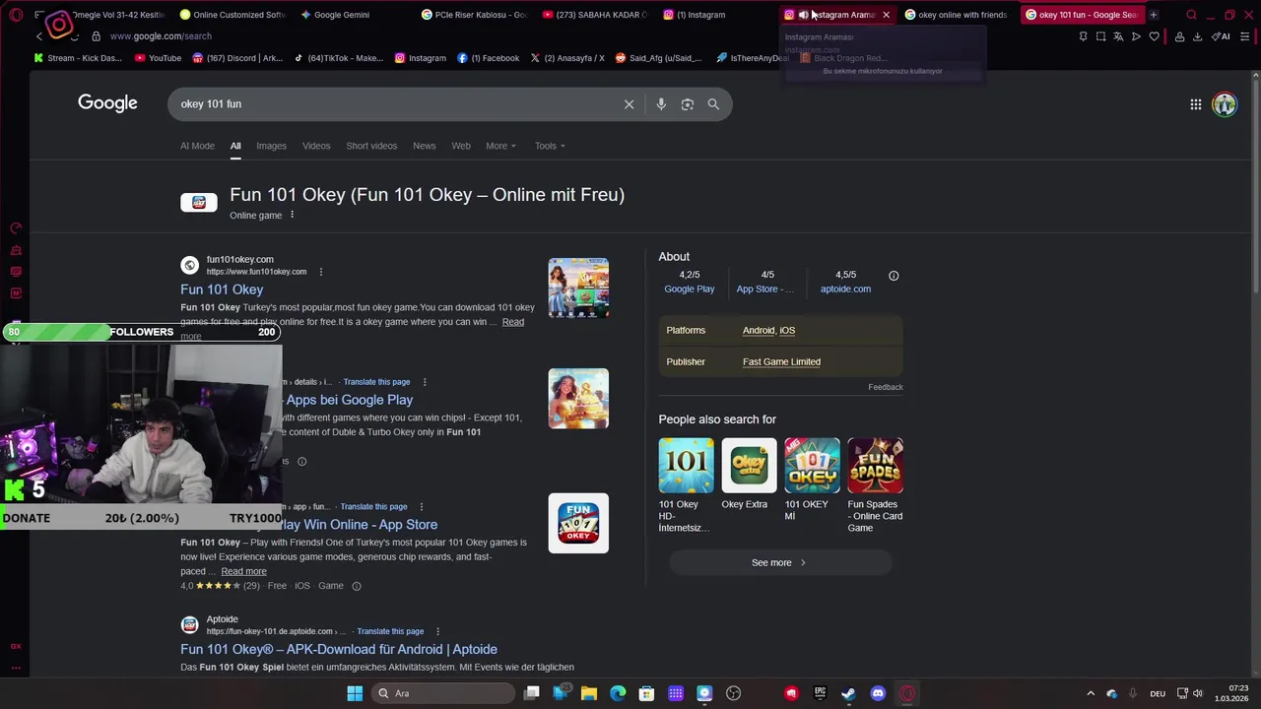1261x709 pixels.
Task: Open Microsoft Edge from the taskbar
Action: (618, 693)
